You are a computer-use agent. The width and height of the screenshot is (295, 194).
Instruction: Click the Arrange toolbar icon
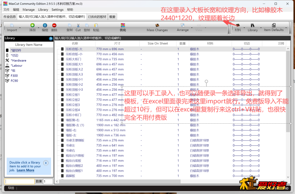click(x=183, y=25)
